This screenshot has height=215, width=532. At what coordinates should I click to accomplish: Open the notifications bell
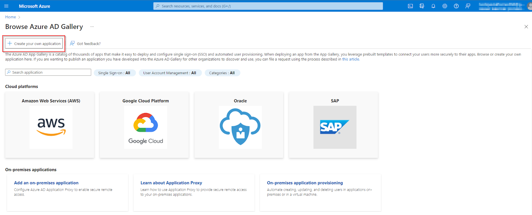point(433,6)
